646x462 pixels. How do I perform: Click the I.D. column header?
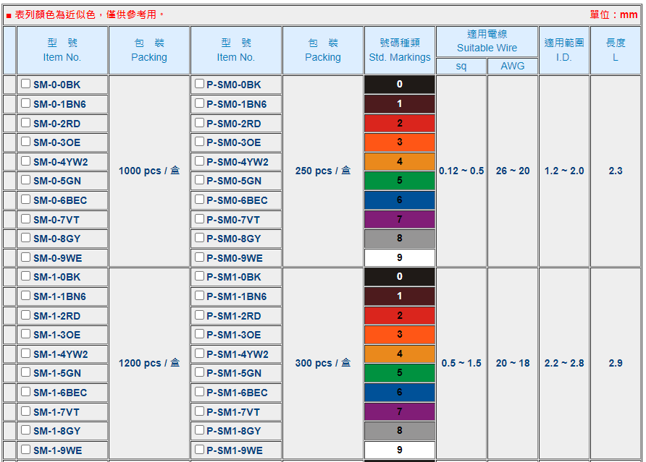coord(563,50)
